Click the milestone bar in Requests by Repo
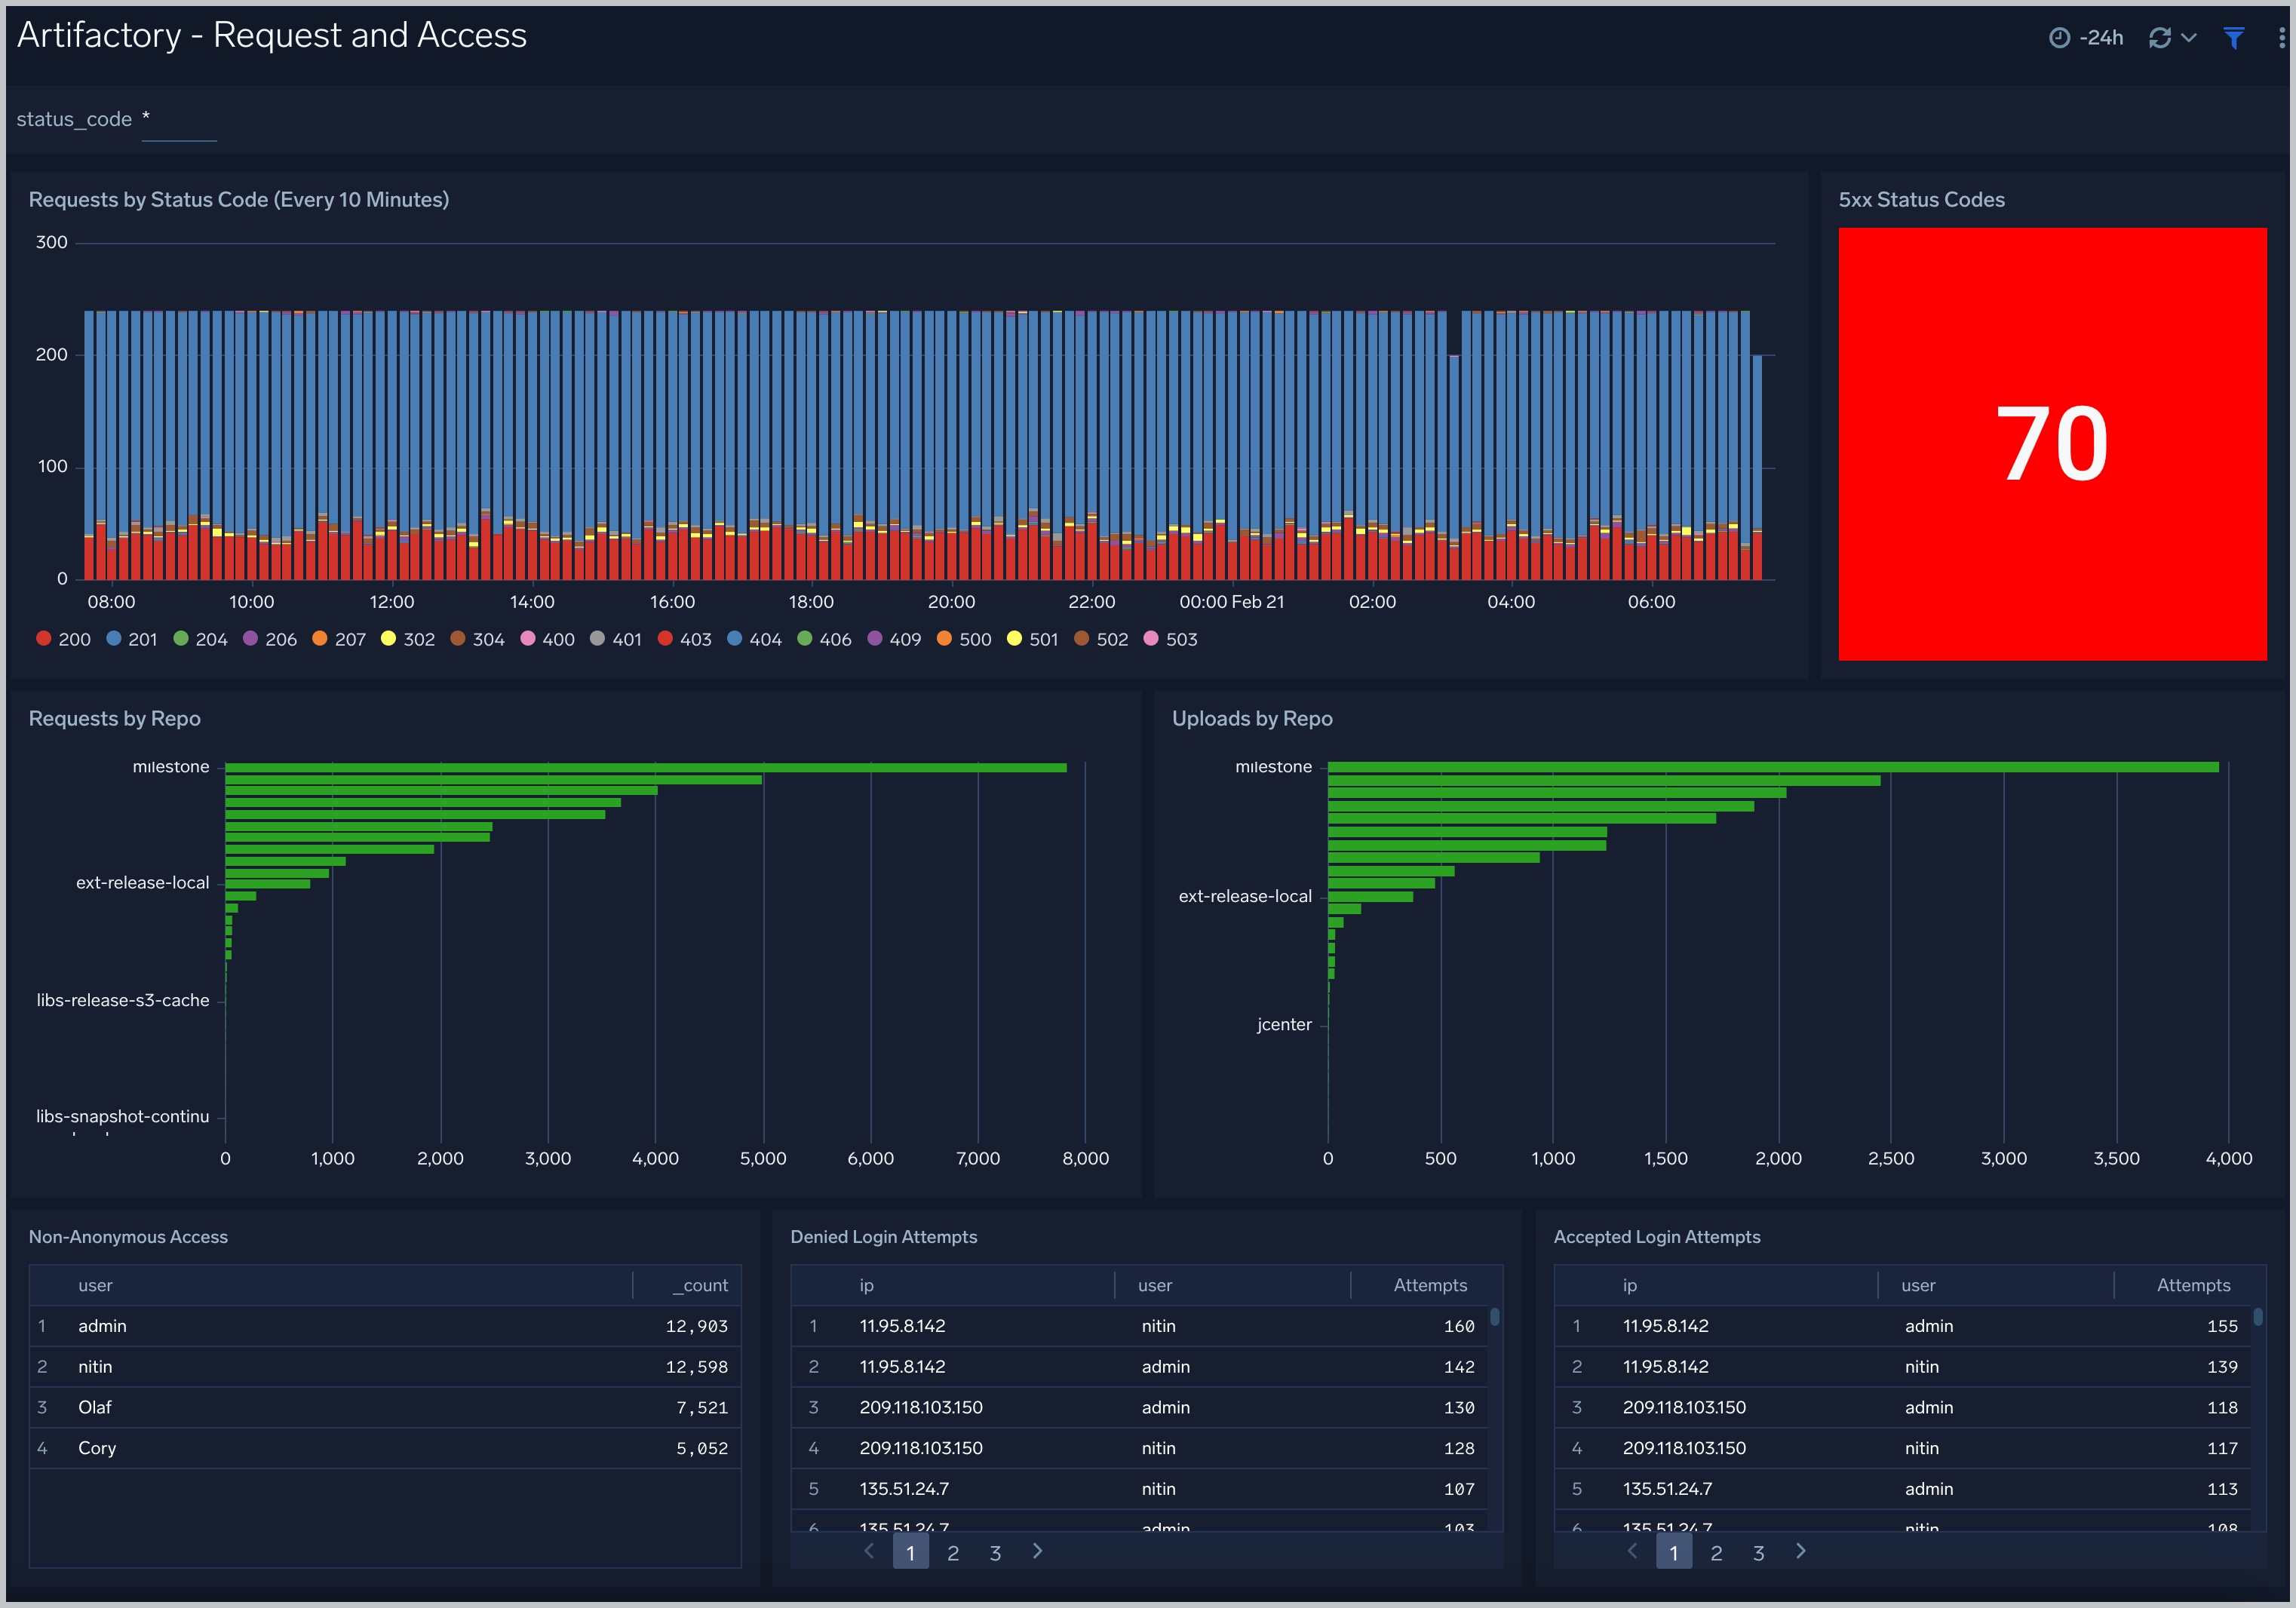 tap(646, 768)
